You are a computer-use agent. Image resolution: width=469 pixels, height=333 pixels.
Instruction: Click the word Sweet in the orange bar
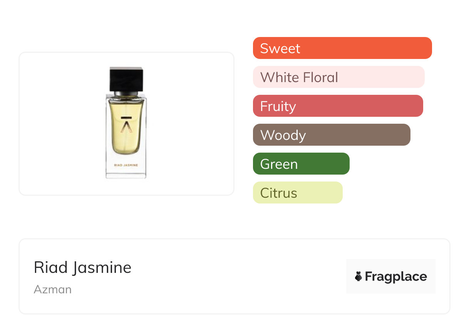pos(280,49)
